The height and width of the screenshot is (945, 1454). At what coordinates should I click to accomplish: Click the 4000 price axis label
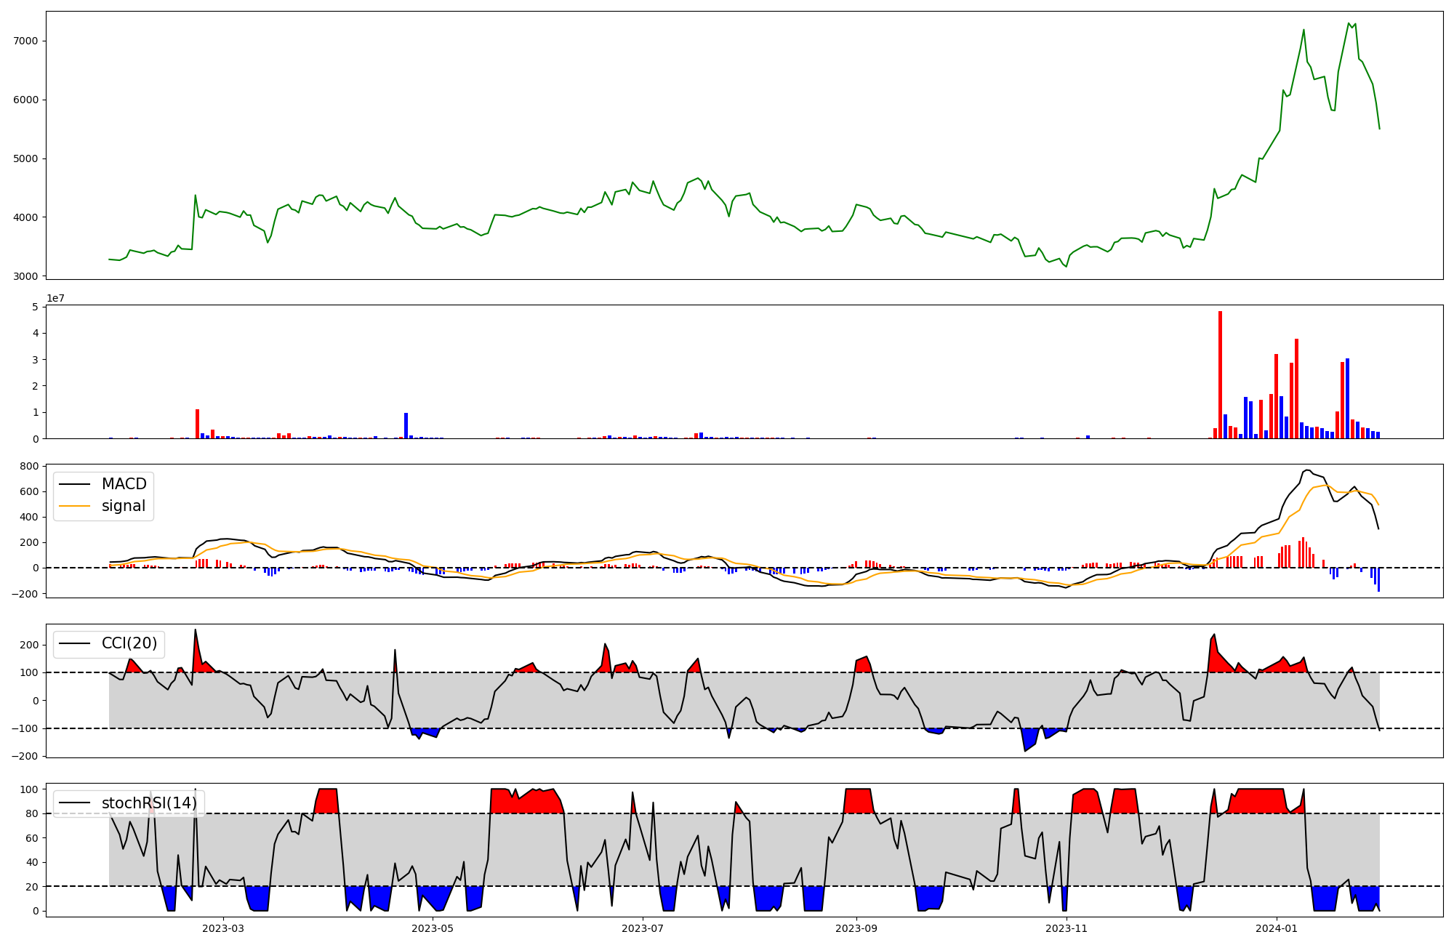25,218
